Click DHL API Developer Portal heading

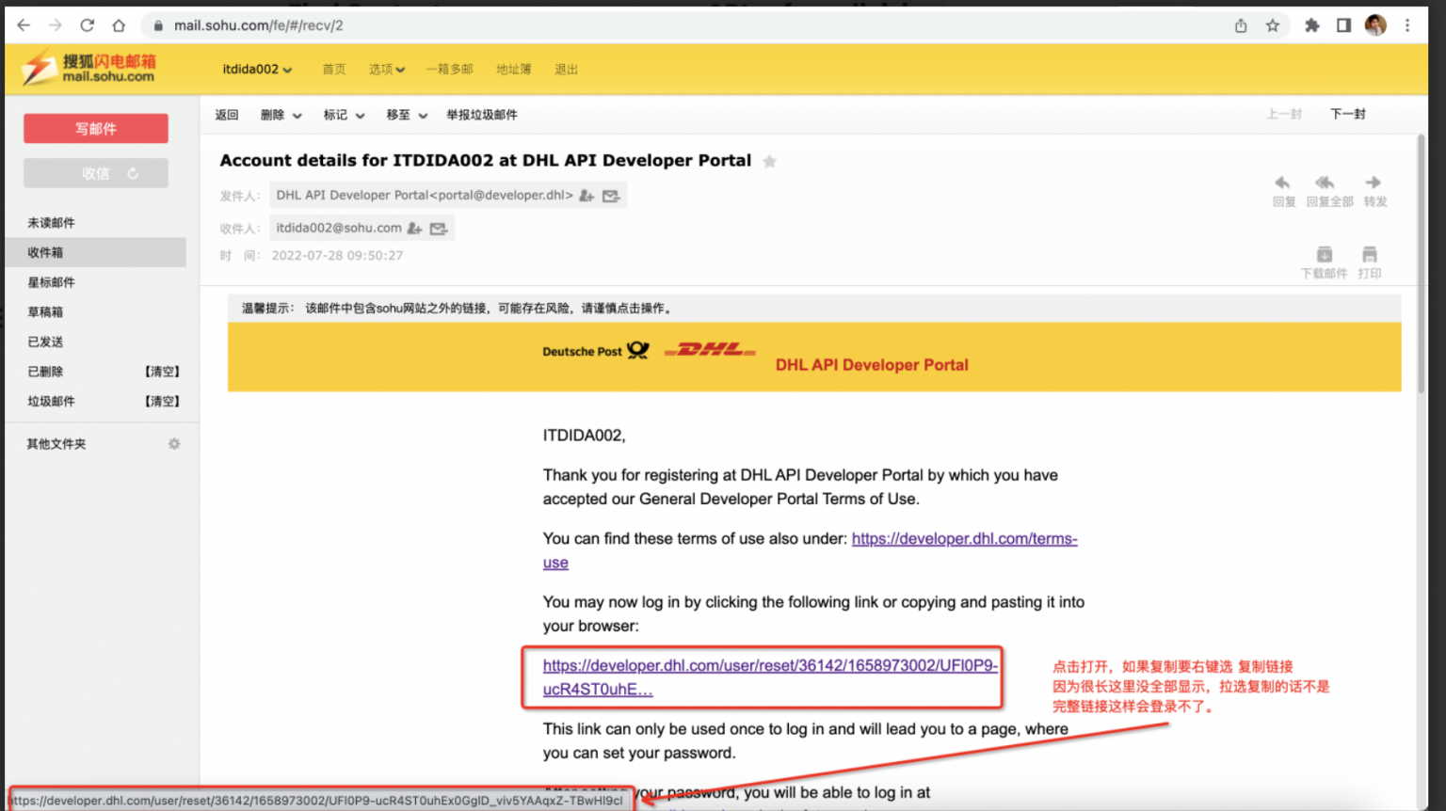point(872,365)
